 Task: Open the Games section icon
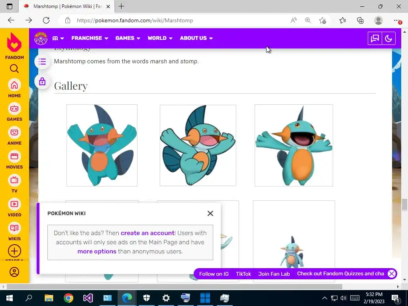14,108
